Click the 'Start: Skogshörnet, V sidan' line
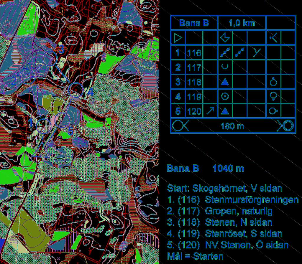Screen dimensions: 302x264 click(x=225, y=188)
